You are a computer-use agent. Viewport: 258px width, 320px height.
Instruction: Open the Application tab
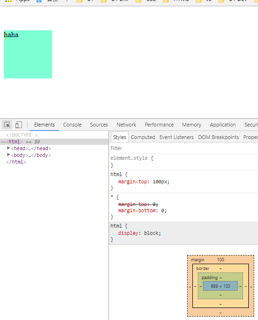point(223,125)
